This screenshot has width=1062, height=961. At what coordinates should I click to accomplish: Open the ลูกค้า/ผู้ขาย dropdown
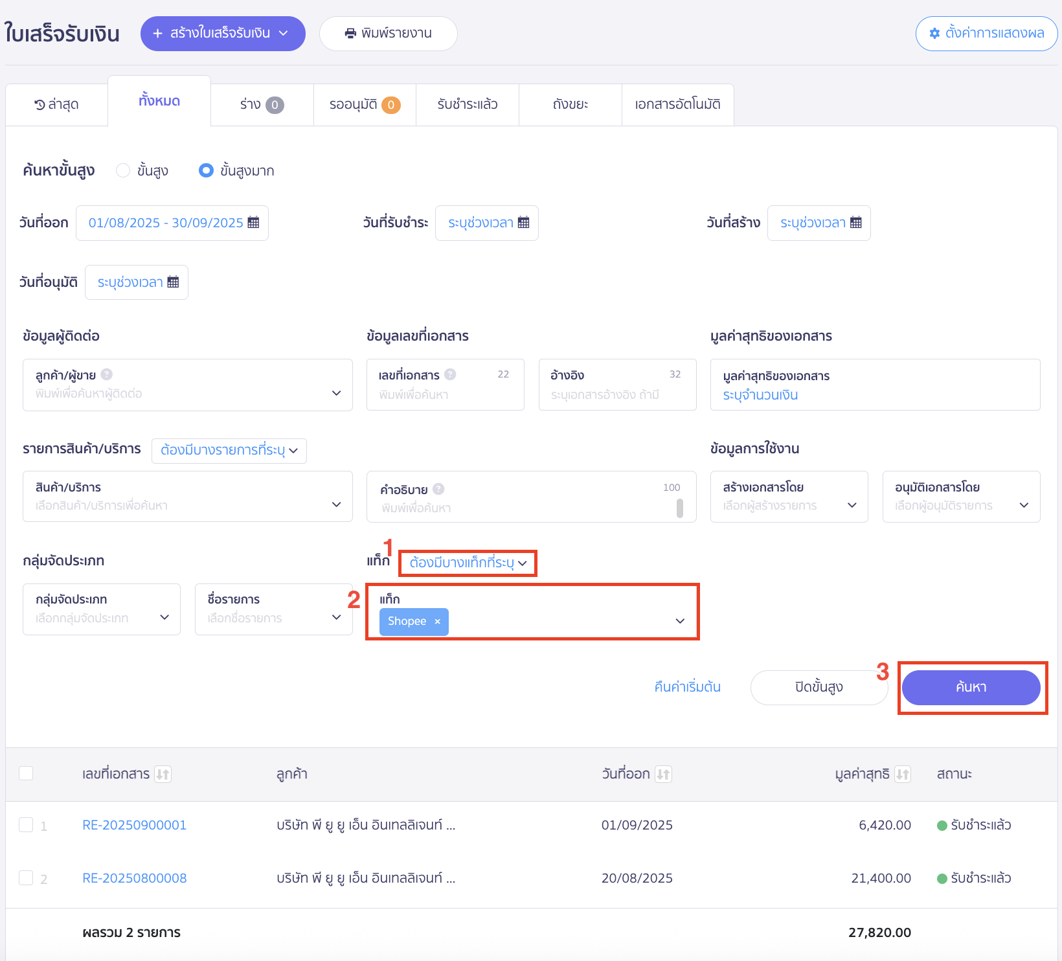(x=188, y=385)
